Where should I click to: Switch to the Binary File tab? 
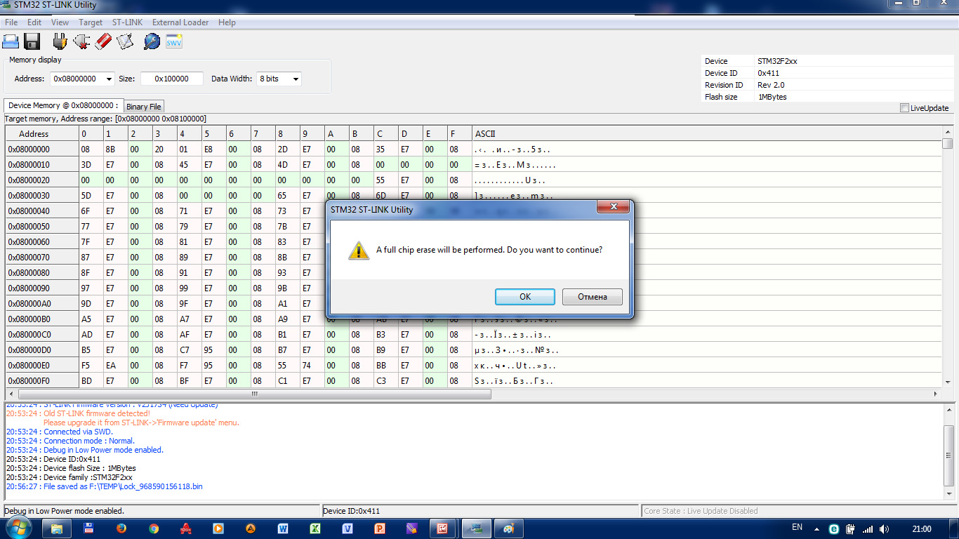tap(143, 106)
